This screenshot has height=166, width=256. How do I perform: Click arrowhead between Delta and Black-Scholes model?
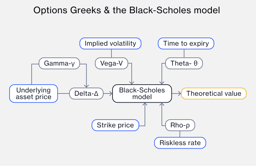click(110, 93)
